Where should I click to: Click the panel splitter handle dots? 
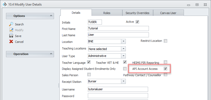[59, 85]
